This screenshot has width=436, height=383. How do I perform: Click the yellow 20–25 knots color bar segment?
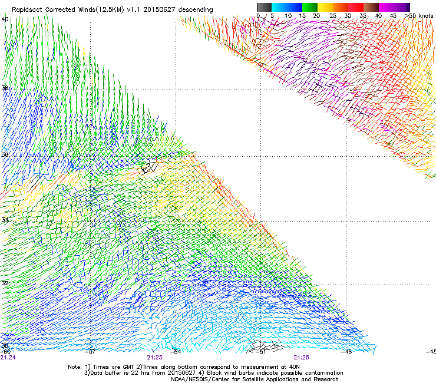click(325, 7)
